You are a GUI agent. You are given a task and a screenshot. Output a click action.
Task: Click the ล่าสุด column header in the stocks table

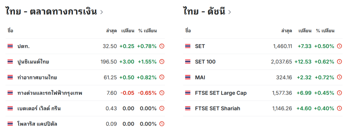[x=112, y=31]
